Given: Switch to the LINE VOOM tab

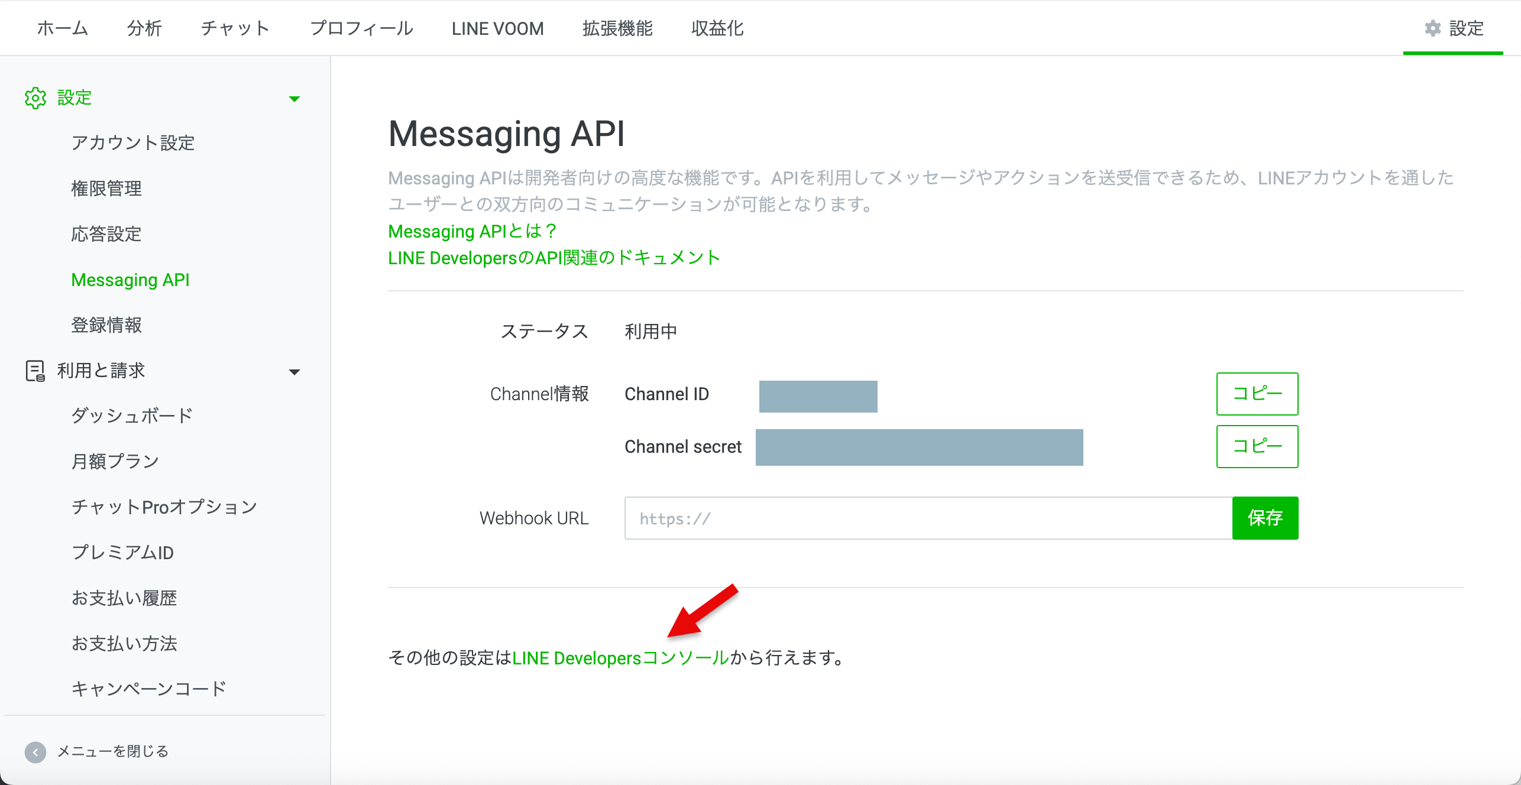Looking at the screenshot, I should tap(497, 28).
